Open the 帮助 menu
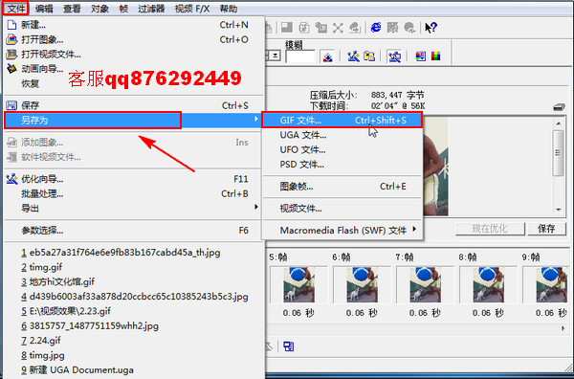 click(x=229, y=9)
